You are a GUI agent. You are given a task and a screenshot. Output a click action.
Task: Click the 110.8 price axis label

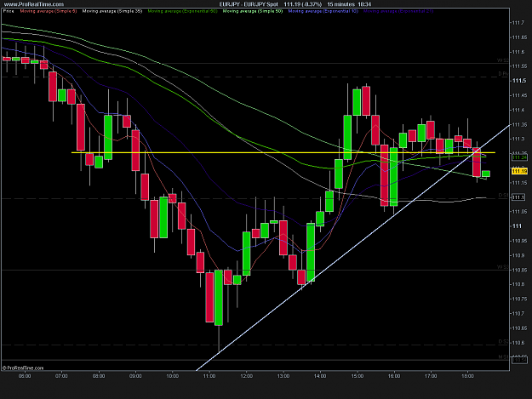[x=518, y=284]
